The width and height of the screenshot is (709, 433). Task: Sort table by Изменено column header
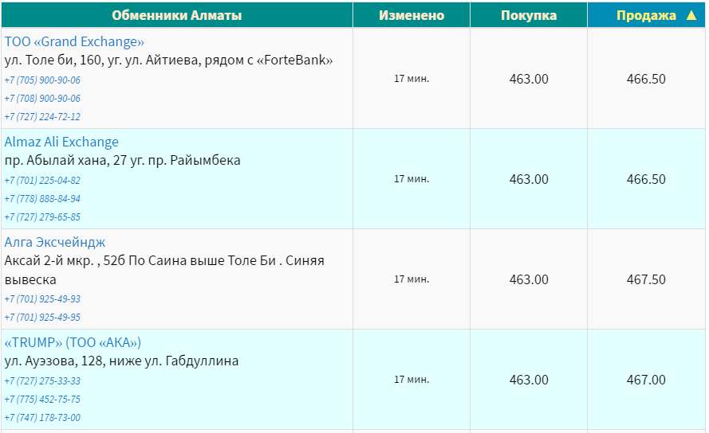tap(412, 15)
